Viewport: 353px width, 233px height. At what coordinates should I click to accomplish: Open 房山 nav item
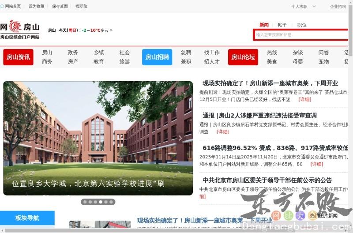pos(47,53)
